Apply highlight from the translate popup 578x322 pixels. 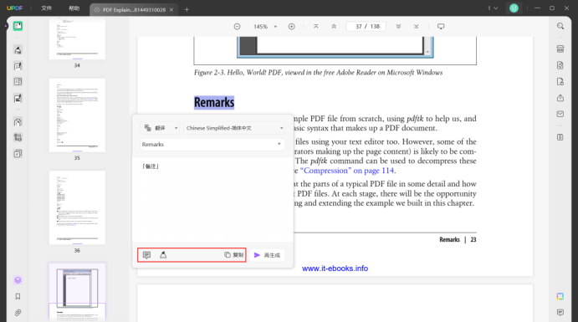[x=163, y=255]
